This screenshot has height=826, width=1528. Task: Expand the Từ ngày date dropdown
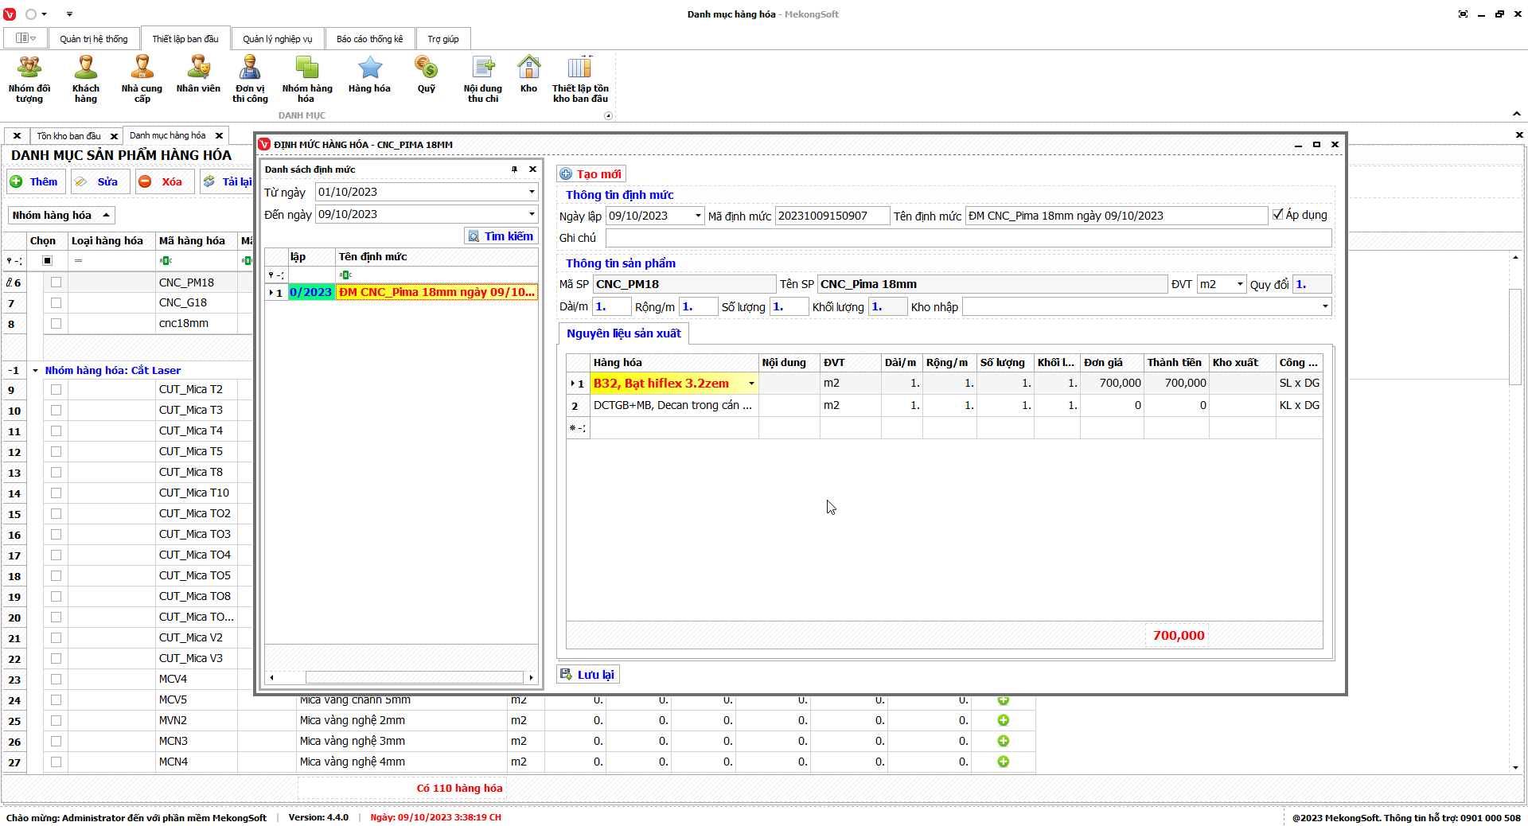click(532, 192)
